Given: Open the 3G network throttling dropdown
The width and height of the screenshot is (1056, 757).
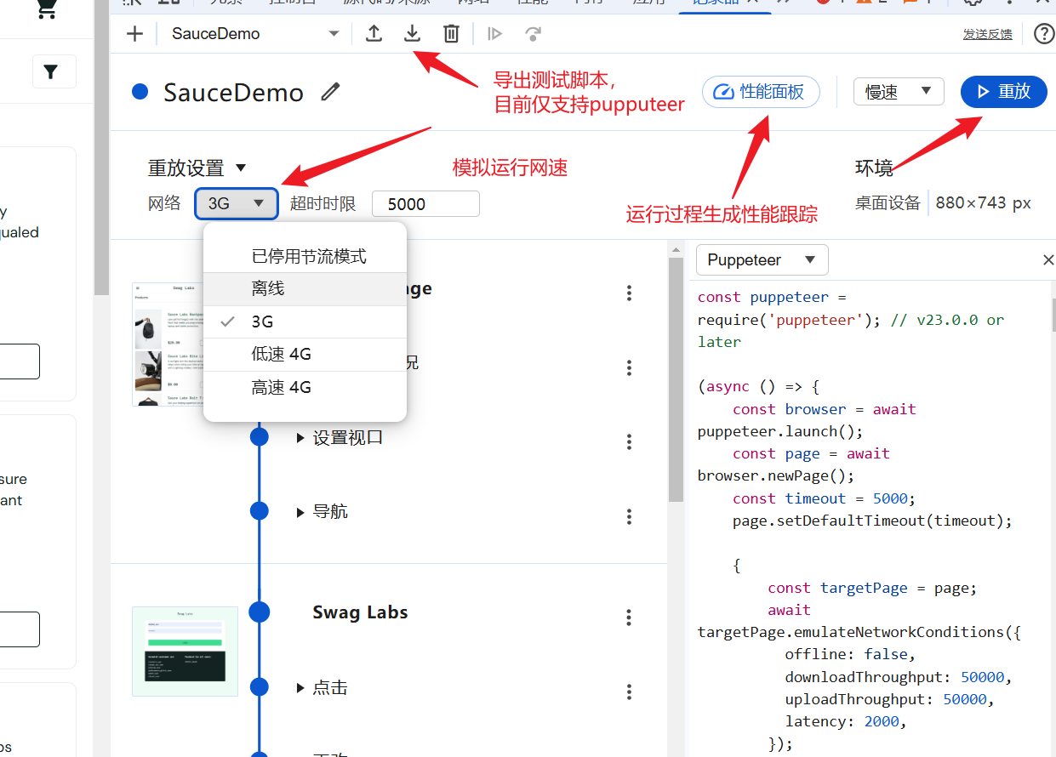Looking at the screenshot, I should (x=237, y=203).
